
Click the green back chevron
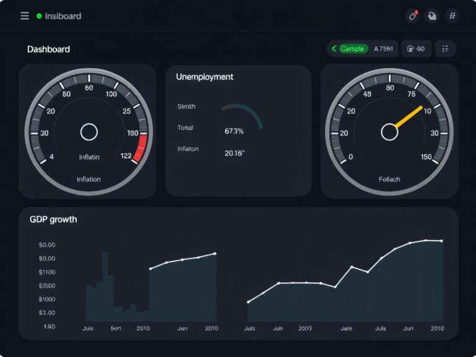pyautogui.click(x=334, y=48)
